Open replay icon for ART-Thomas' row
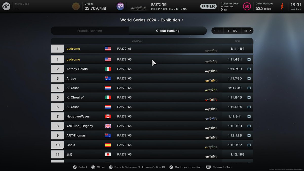304x171 pixels. point(249,136)
